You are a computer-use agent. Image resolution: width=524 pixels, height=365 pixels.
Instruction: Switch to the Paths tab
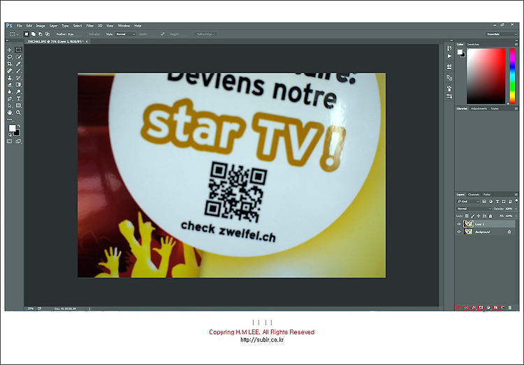coord(487,194)
